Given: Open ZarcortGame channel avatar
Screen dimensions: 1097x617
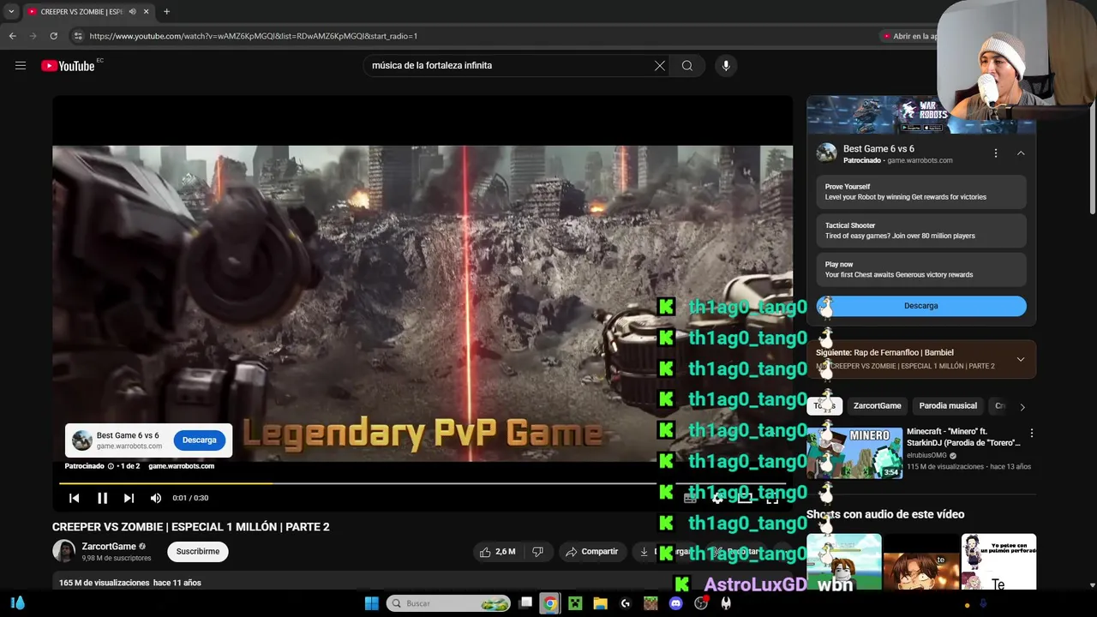Looking at the screenshot, I should (63, 551).
